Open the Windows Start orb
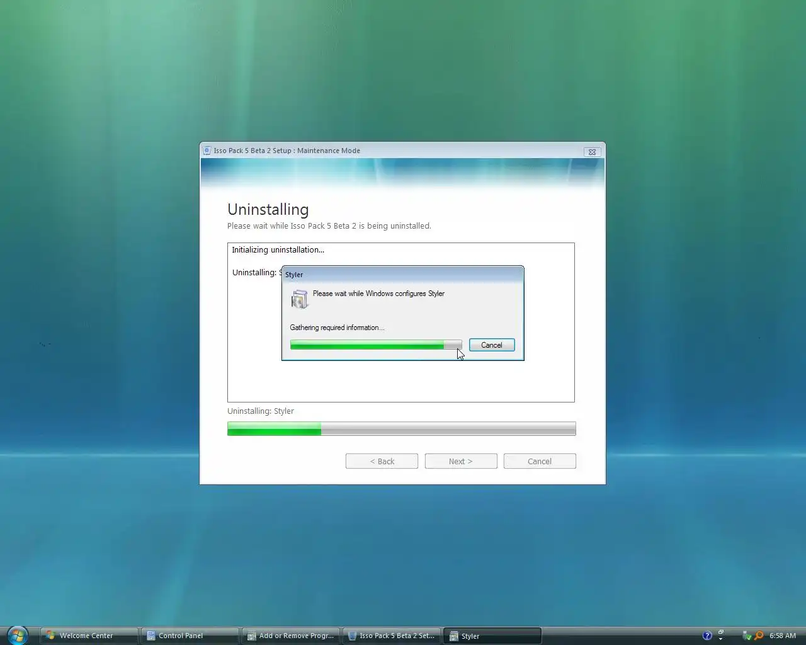 tap(18, 636)
